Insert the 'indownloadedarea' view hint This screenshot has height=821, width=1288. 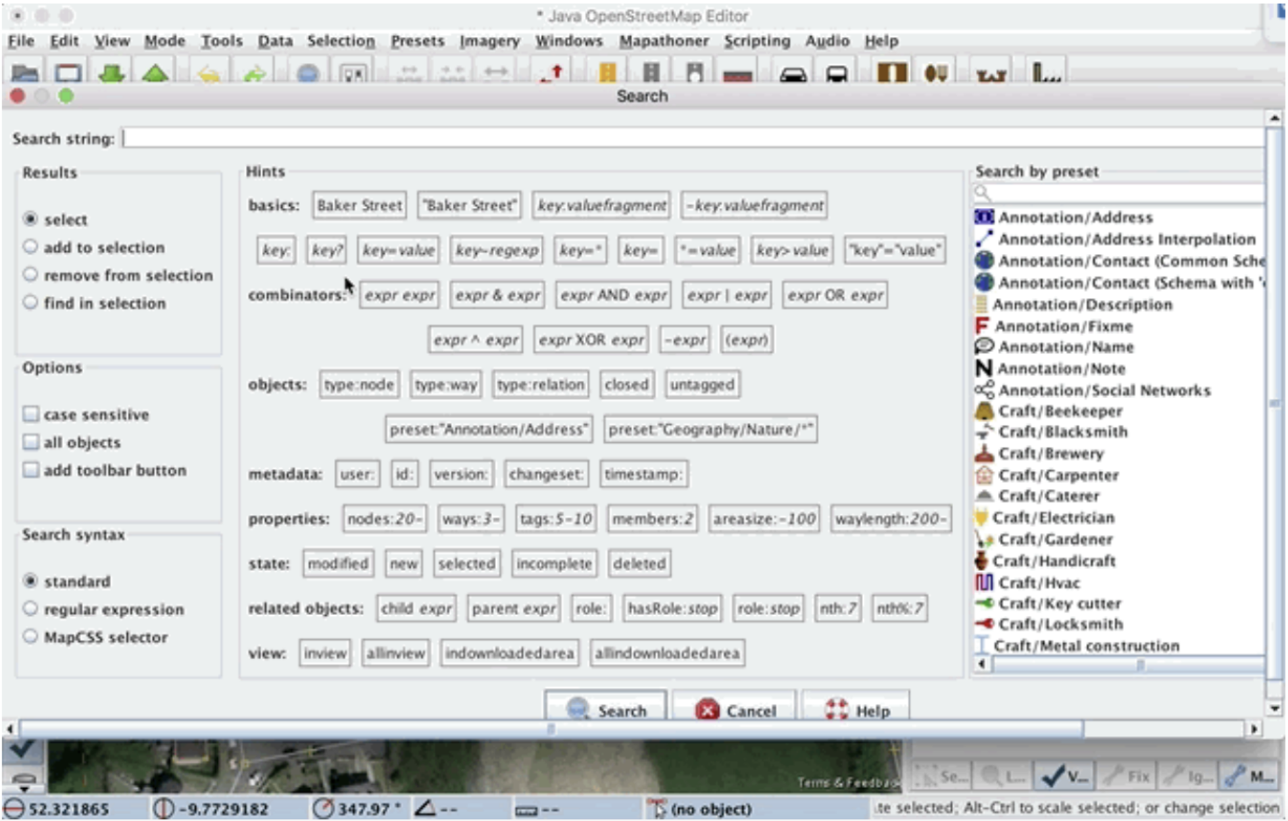coord(510,653)
